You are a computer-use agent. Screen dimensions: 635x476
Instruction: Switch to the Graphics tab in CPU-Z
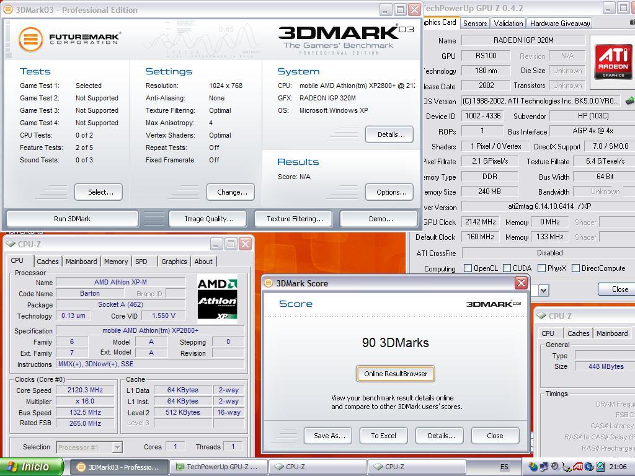click(174, 262)
